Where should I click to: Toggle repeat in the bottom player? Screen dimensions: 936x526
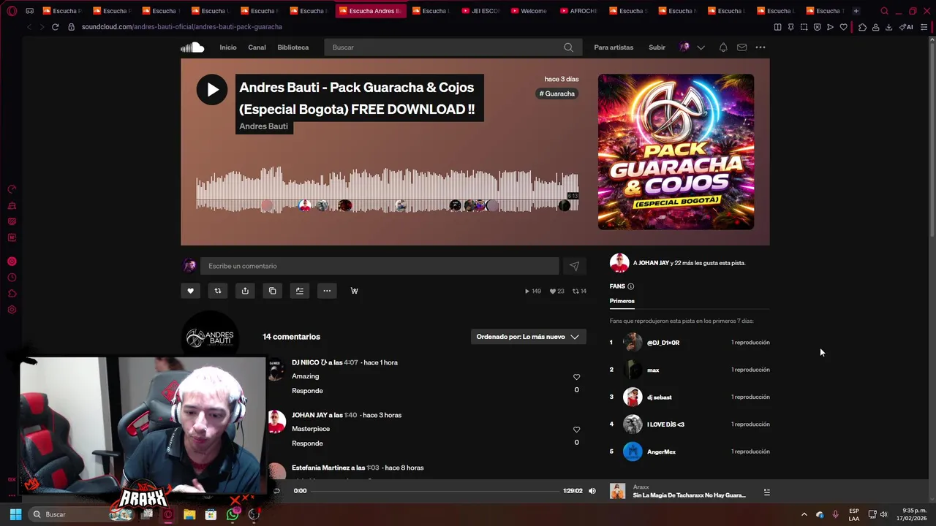(276, 491)
